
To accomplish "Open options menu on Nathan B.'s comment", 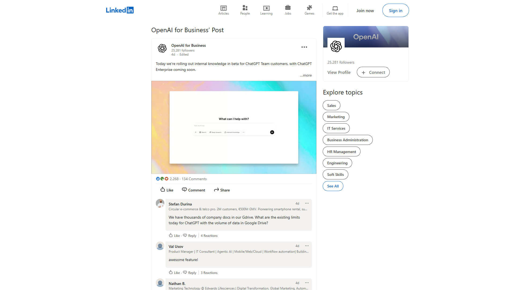I will click(307, 283).
